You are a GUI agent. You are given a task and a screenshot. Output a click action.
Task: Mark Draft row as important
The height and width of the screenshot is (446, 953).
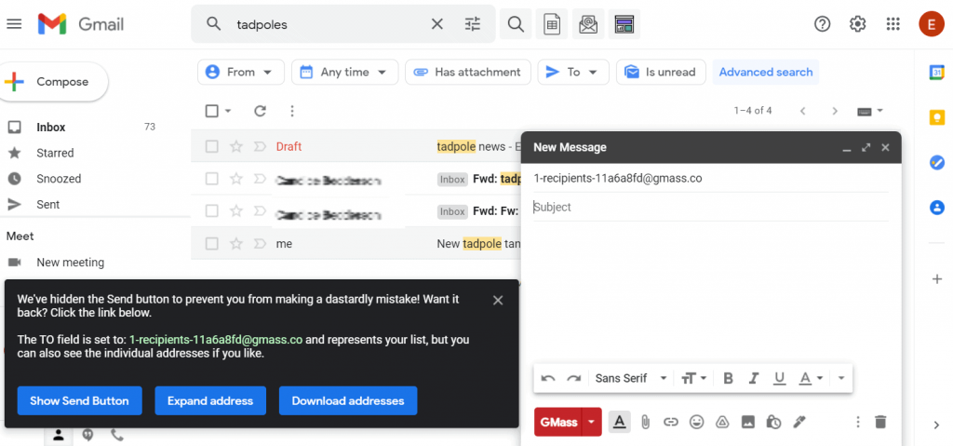coord(260,146)
